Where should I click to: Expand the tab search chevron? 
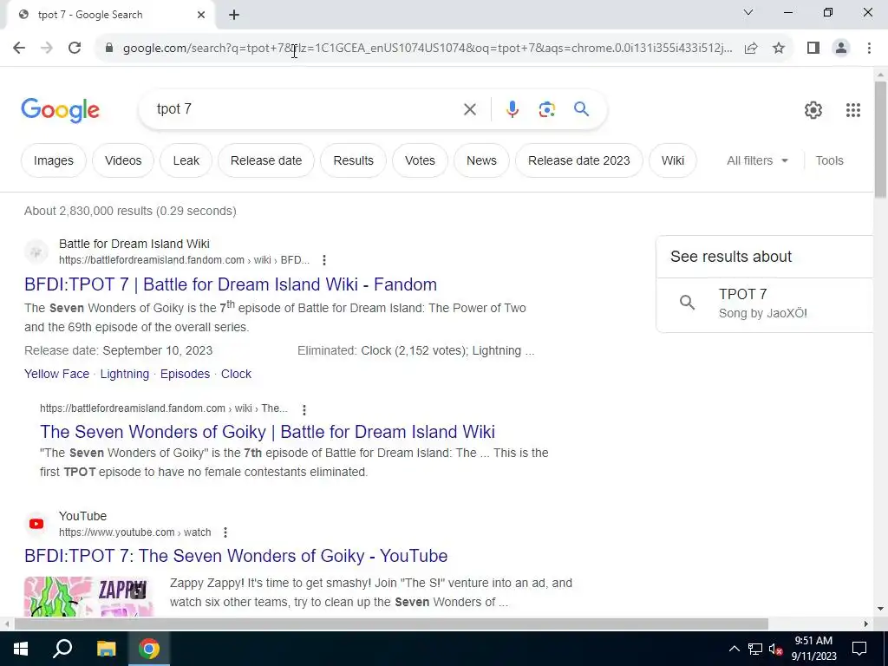click(748, 12)
